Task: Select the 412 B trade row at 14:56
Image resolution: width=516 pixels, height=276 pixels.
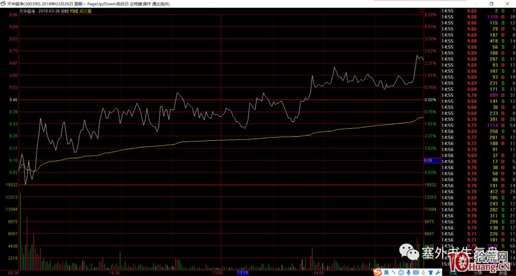Action: [478, 192]
